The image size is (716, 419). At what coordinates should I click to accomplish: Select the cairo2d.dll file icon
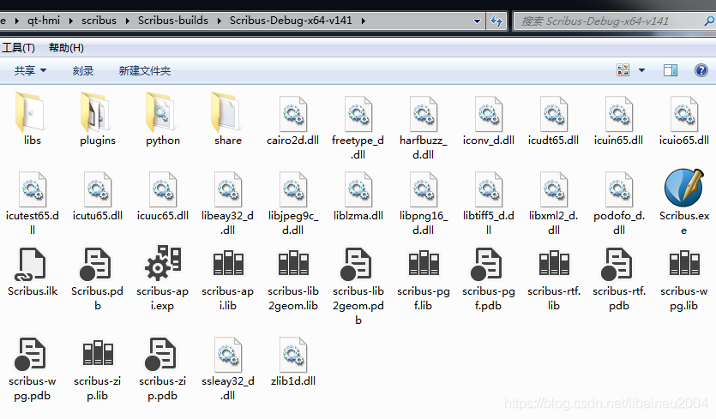[x=292, y=114]
